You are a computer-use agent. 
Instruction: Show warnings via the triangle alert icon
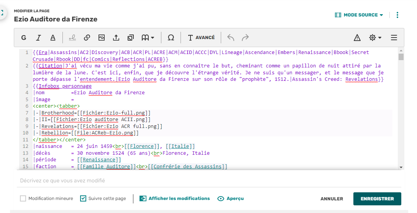357,38
